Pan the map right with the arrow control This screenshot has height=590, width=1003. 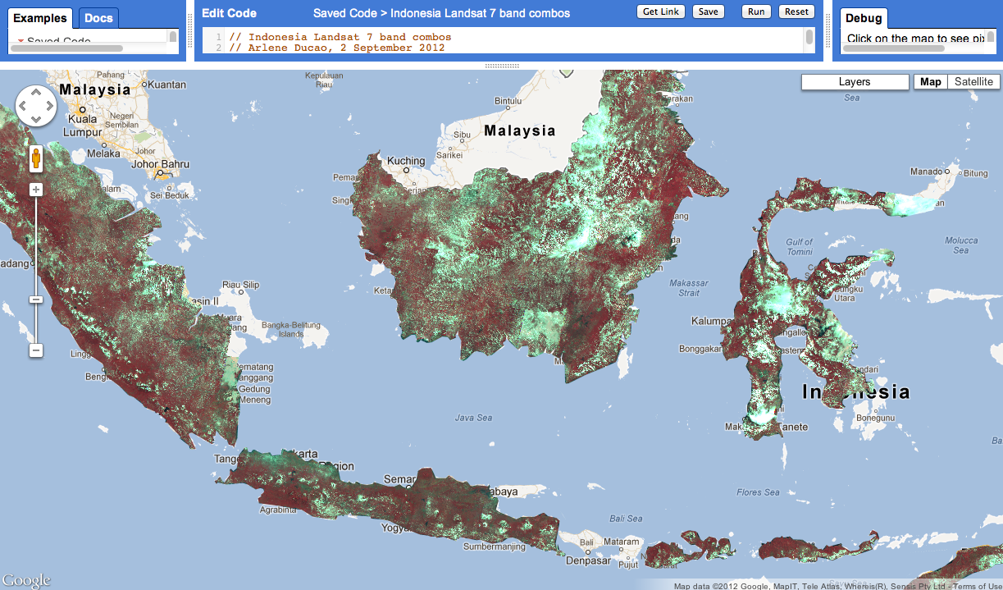(x=49, y=105)
